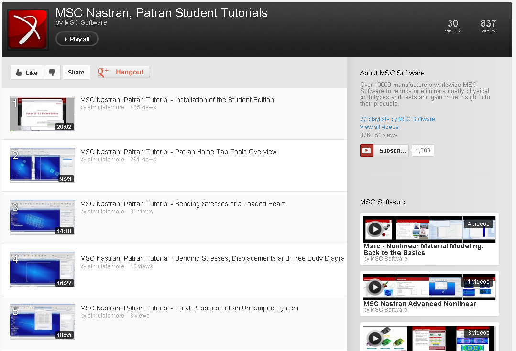Open title link Patran Home Tab Tools Overview
This screenshot has width=516, height=351.
(178, 152)
